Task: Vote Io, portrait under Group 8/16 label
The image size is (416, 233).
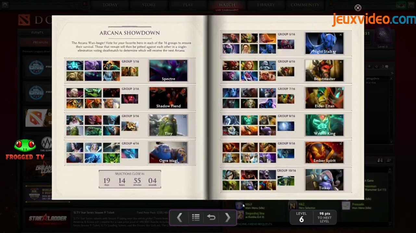Action: tap(286, 126)
